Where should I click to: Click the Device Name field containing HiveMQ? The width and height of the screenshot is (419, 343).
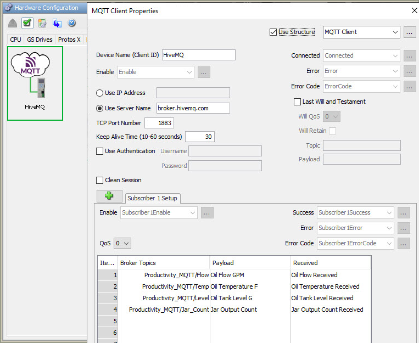tap(199, 55)
